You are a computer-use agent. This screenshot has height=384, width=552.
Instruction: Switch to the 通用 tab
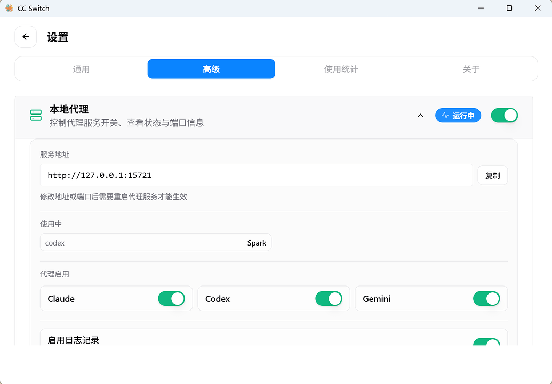pos(81,69)
